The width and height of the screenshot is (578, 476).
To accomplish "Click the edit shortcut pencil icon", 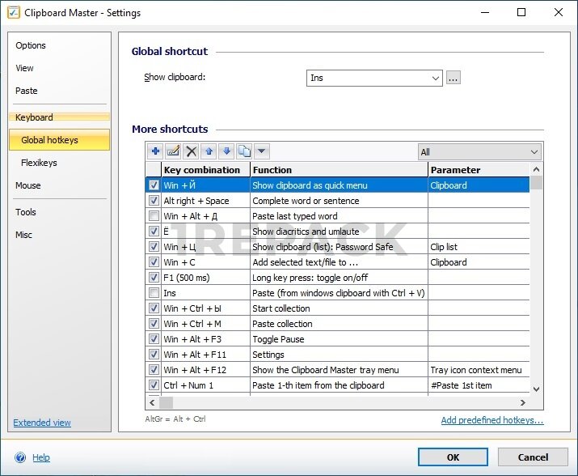I will point(173,151).
